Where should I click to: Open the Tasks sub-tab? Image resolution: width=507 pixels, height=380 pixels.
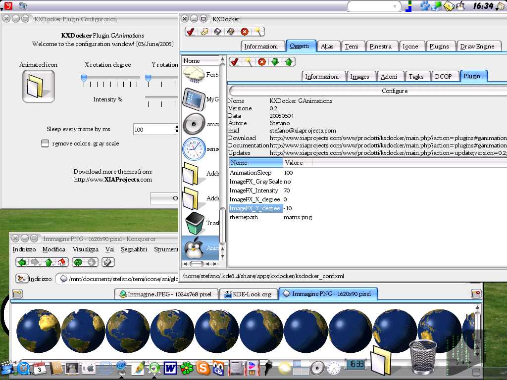pos(416,76)
